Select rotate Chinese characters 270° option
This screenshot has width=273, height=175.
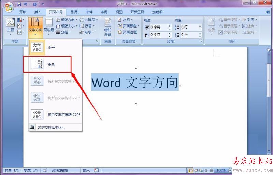click(55, 115)
